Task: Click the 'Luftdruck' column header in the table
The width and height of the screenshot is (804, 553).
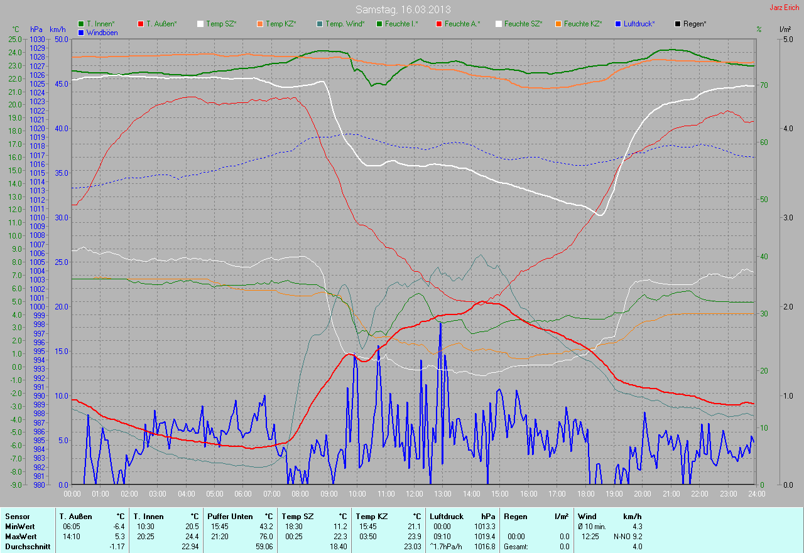Action: tap(447, 517)
